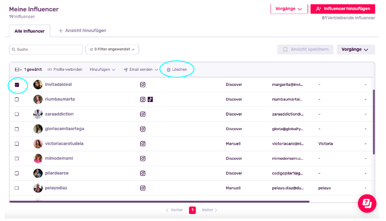Click pelayodiaz's Instagram icon
Image resolution: width=386 pixels, height=221 pixels.
[143, 188]
